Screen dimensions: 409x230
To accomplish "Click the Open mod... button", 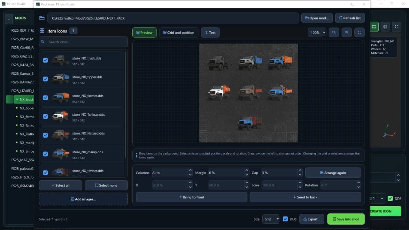I will pos(317,18).
